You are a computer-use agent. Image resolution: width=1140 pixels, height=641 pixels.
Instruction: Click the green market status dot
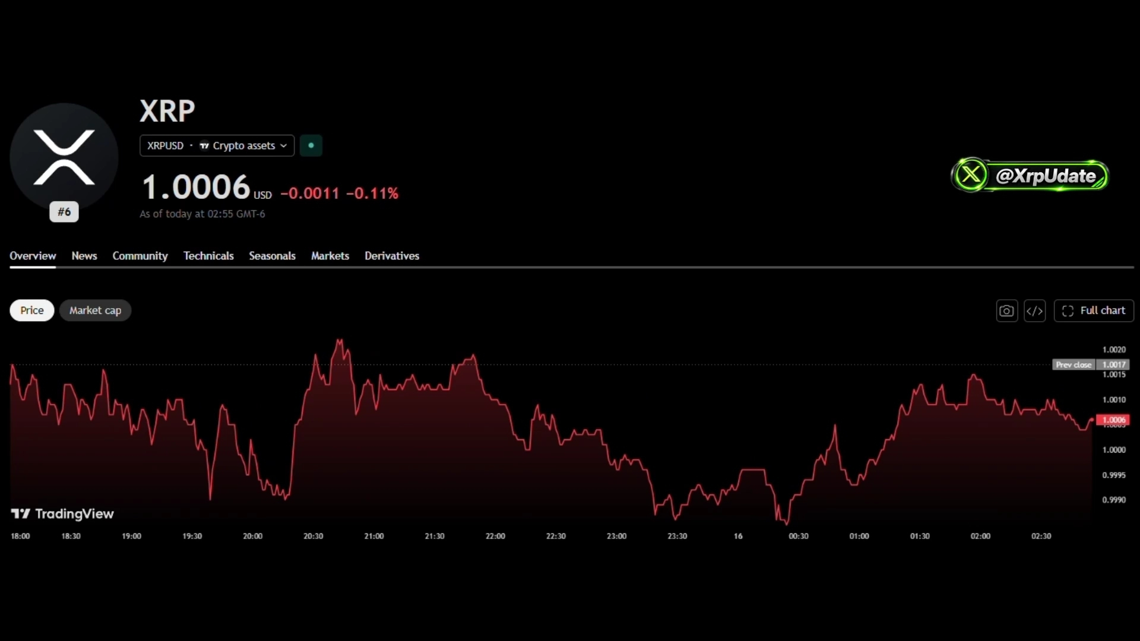point(311,145)
